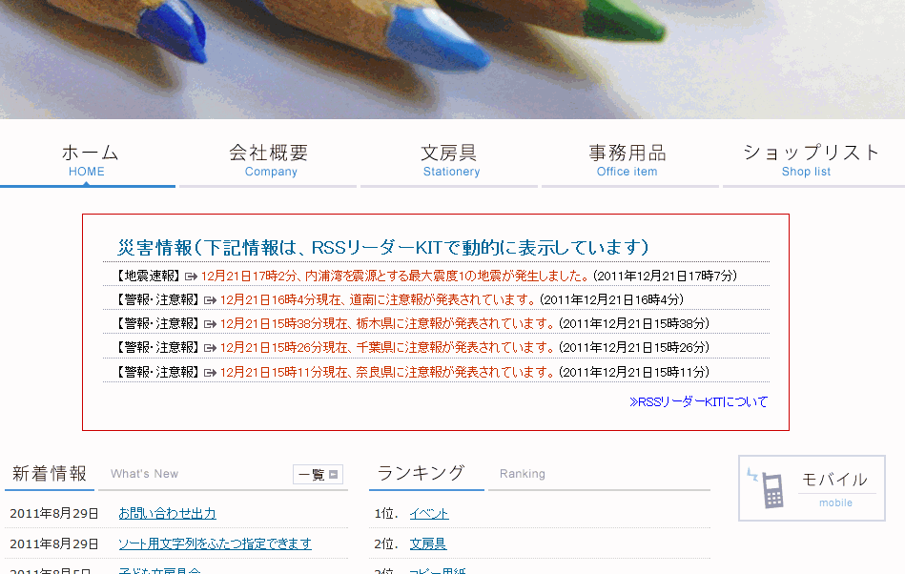This screenshot has height=574, width=905.
Task: Click the arrow icon in the 道南 warning row
Action: pyautogui.click(x=210, y=300)
